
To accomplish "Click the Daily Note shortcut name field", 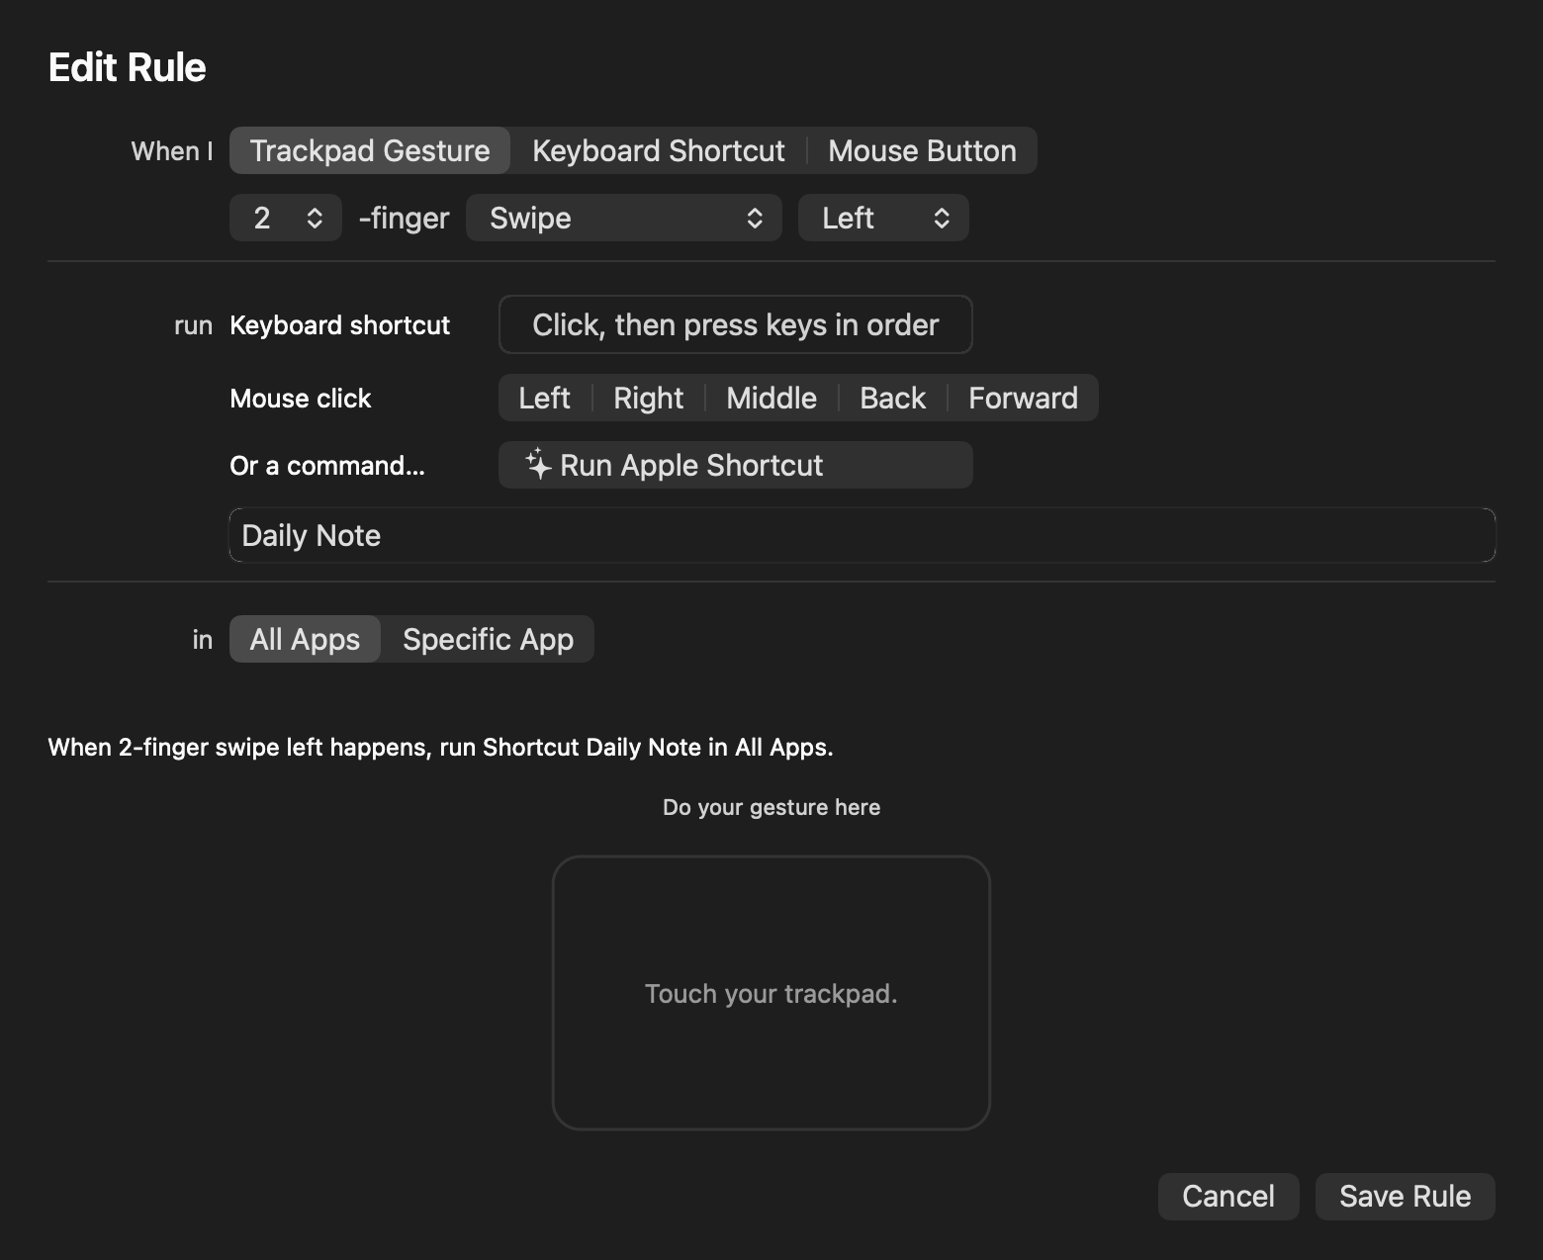I will pos(862,535).
